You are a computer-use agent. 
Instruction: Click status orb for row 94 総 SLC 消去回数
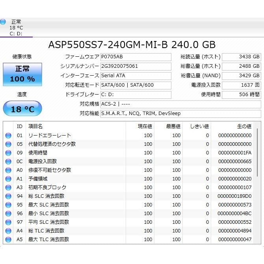click(8, 196)
